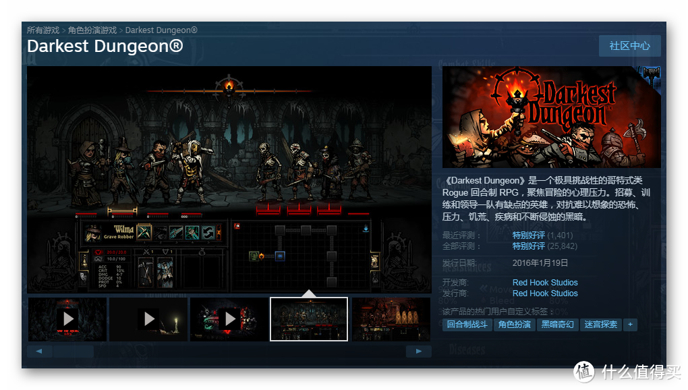Open the 角色扮演游戏 breadcrumb link
The width and height of the screenshot is (688, 390).
92,30
